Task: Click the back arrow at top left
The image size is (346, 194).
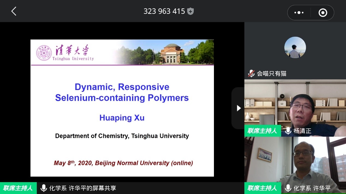Action: [14, 11]
